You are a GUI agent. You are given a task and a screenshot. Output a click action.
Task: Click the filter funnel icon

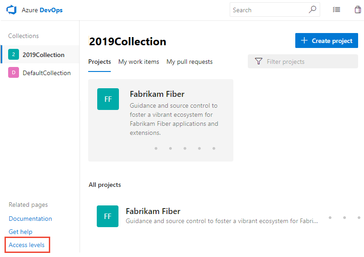point(259,62)
